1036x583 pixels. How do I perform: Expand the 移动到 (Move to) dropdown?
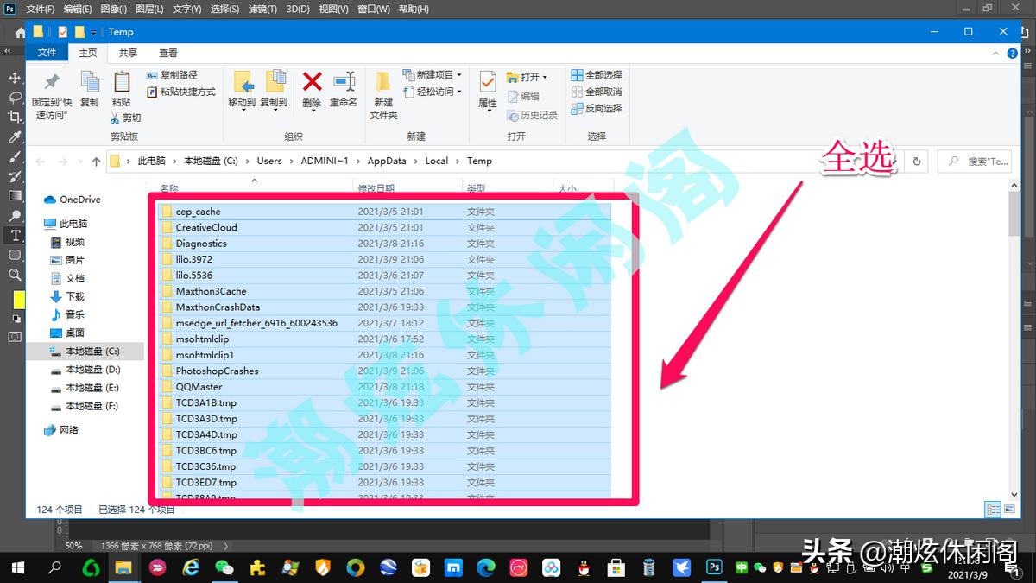pyautogui.click(x=244, y=111)
